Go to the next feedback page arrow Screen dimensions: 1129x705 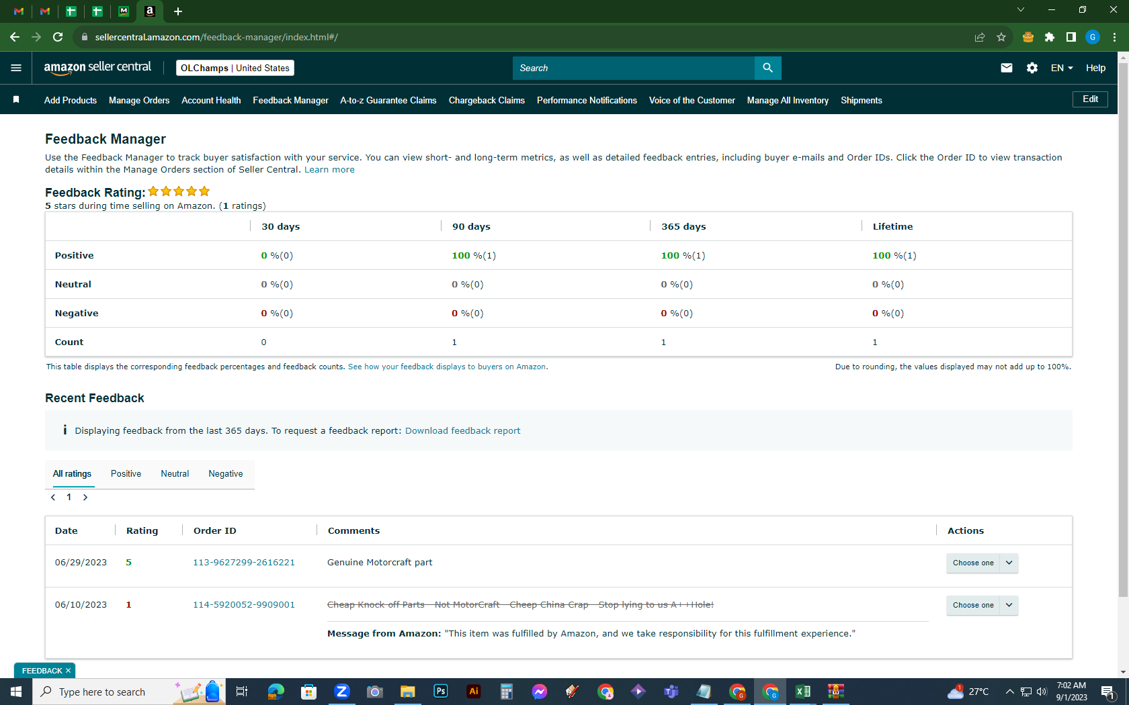(x=85, y=498)
